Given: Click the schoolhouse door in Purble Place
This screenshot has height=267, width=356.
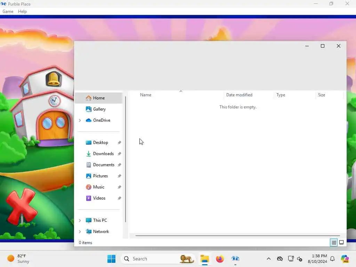Looking at the screenshot, I should pyautogui.click(x=54, y=125).
